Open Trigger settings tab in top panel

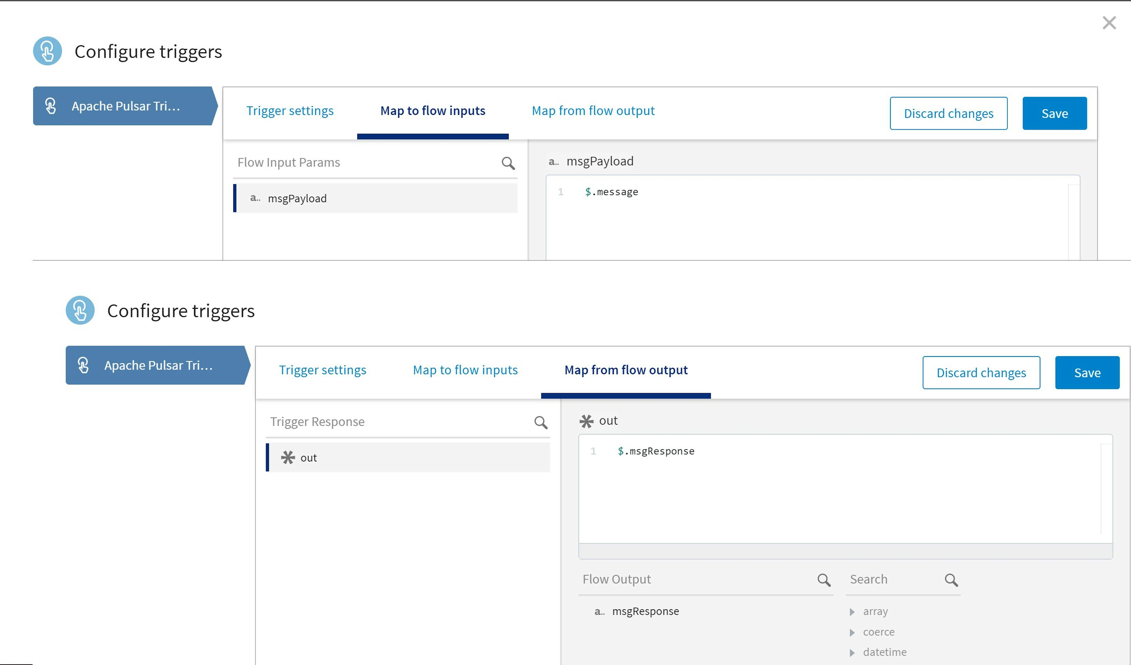(290, 110)
